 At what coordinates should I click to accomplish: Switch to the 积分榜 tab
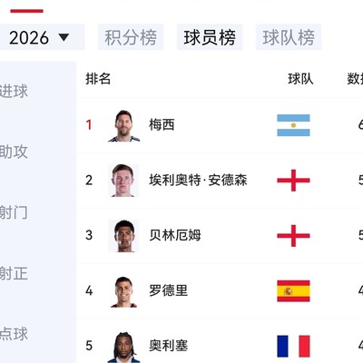pos(131,37)
